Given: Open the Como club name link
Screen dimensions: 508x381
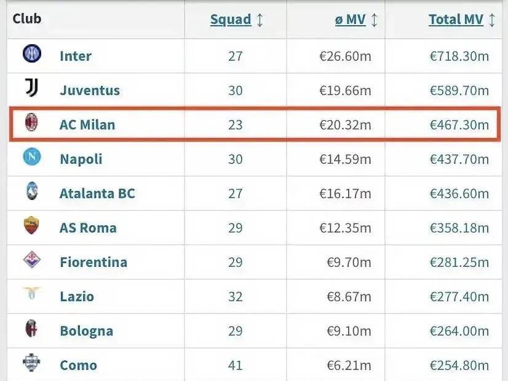Looking at the screenshot, I should tap(78, 365).
